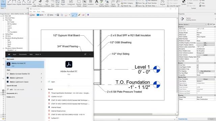Click New in Snipping Tool

pyautogui.click(x=32, y=15)
